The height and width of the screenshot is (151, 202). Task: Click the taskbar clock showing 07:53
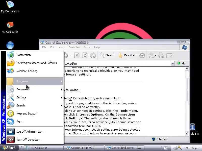(x=191, y=148)
